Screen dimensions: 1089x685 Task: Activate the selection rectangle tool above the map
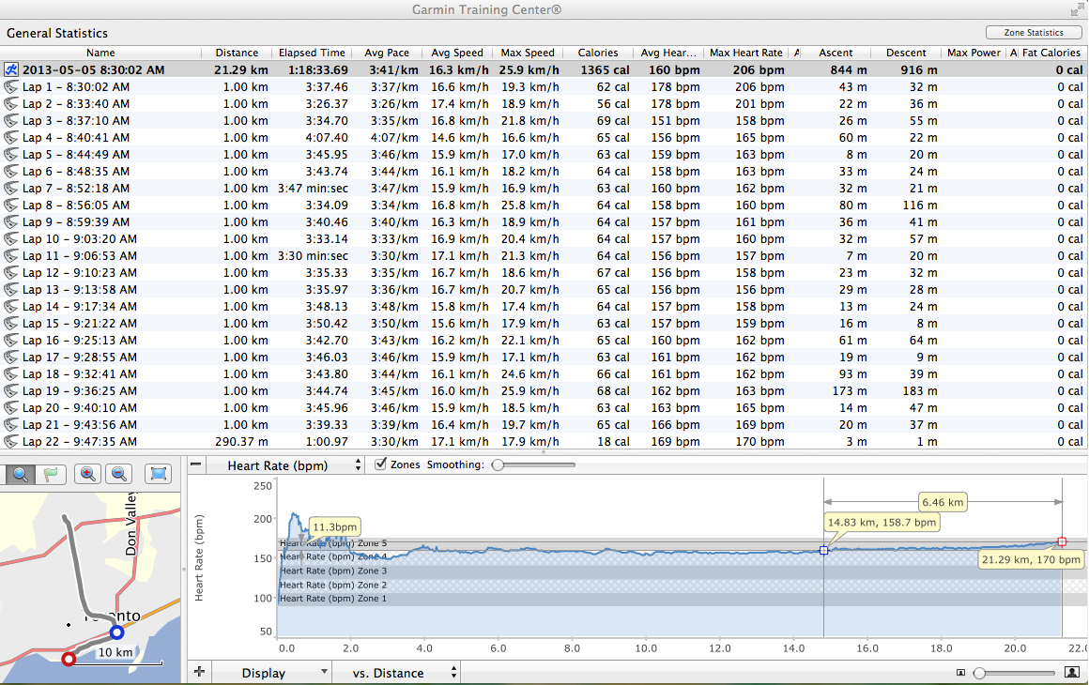pos(158,474)
